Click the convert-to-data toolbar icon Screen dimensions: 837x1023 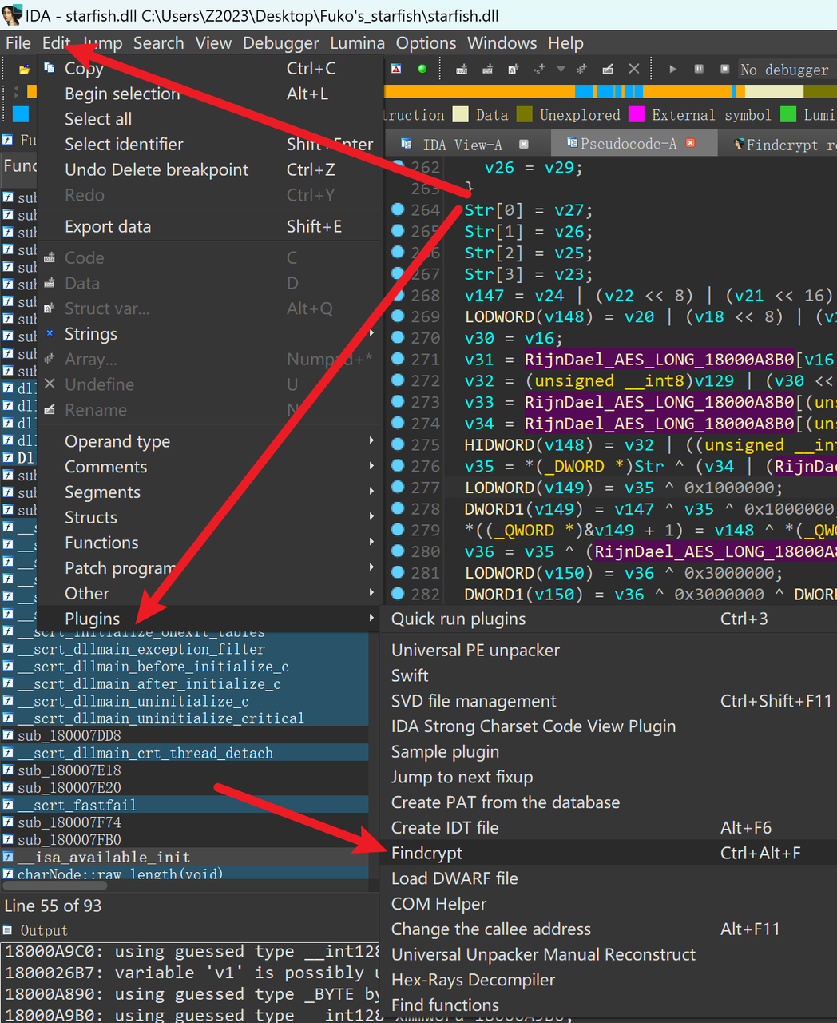pyautogui.click(x=487, y=70)
